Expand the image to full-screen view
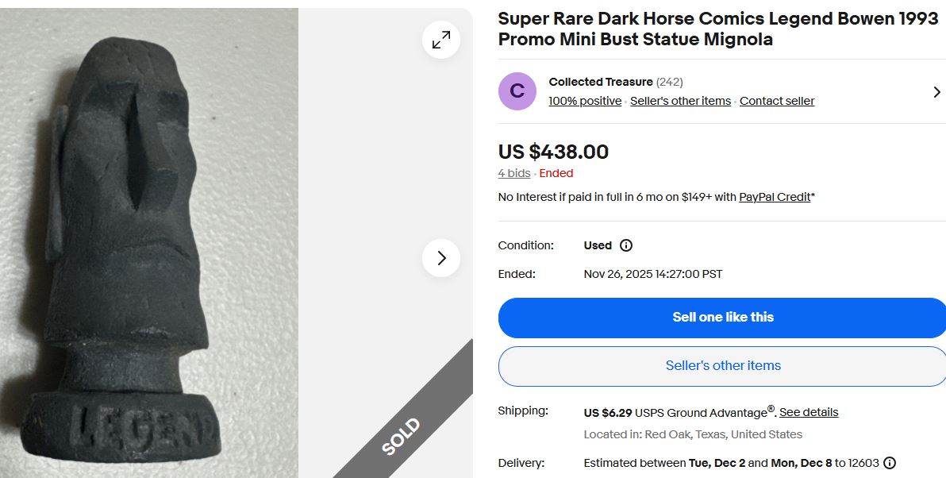946x478 pixels. pos(441,40)
